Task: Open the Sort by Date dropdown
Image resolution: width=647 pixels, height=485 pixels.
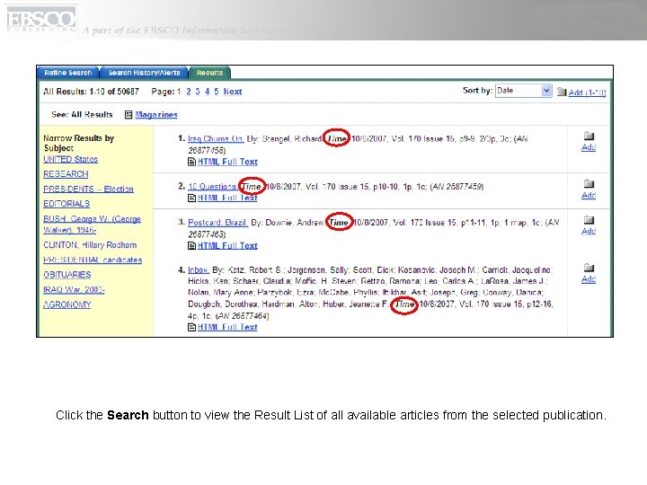Action: (x=524, y=91)
